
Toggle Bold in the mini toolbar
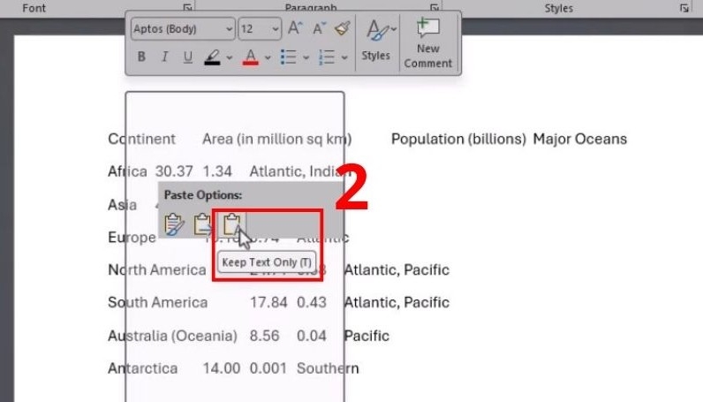click(x=141, y=57)
